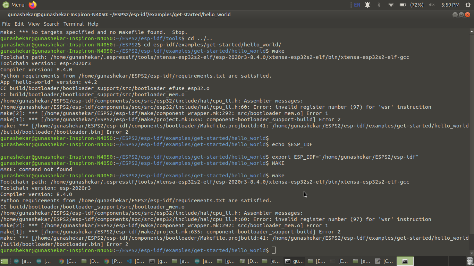This screenshot has height=266, width=474.
Task: Switch to text editor window '[C...'
Action: [384, 261]
